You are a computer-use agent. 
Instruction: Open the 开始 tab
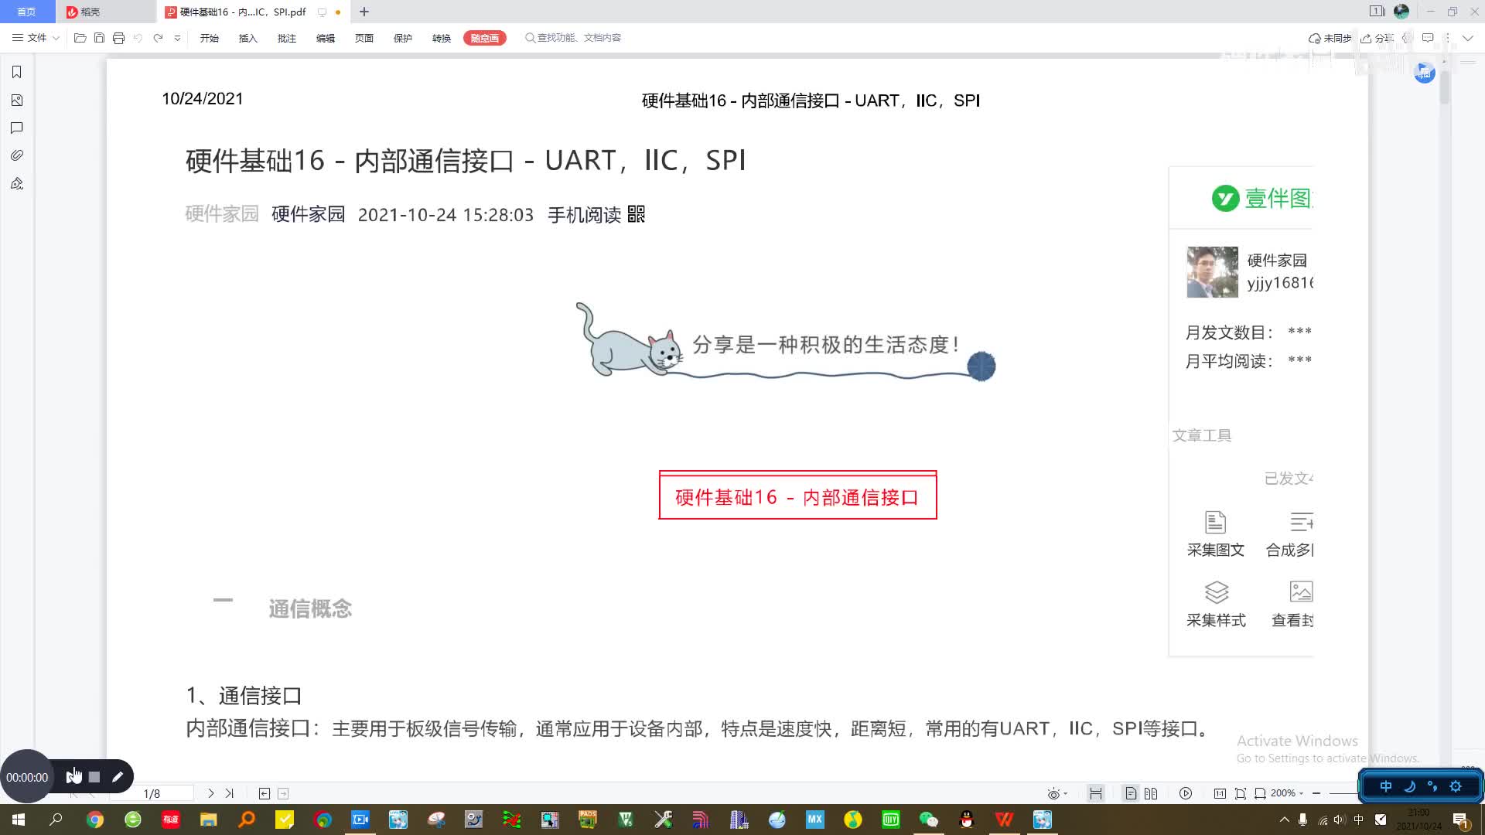point(209,38)
